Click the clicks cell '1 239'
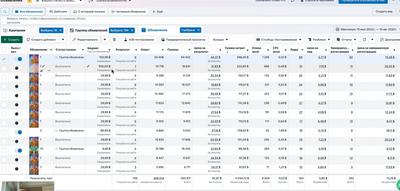 (x=265, y=57)
